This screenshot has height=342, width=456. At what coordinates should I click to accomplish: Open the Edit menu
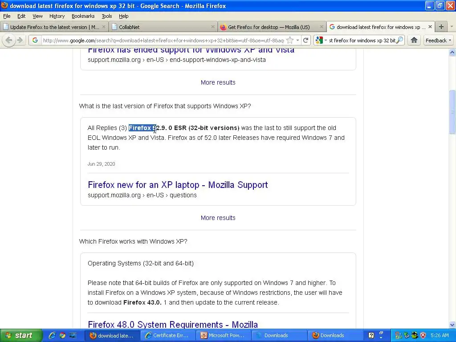[21, 16]
